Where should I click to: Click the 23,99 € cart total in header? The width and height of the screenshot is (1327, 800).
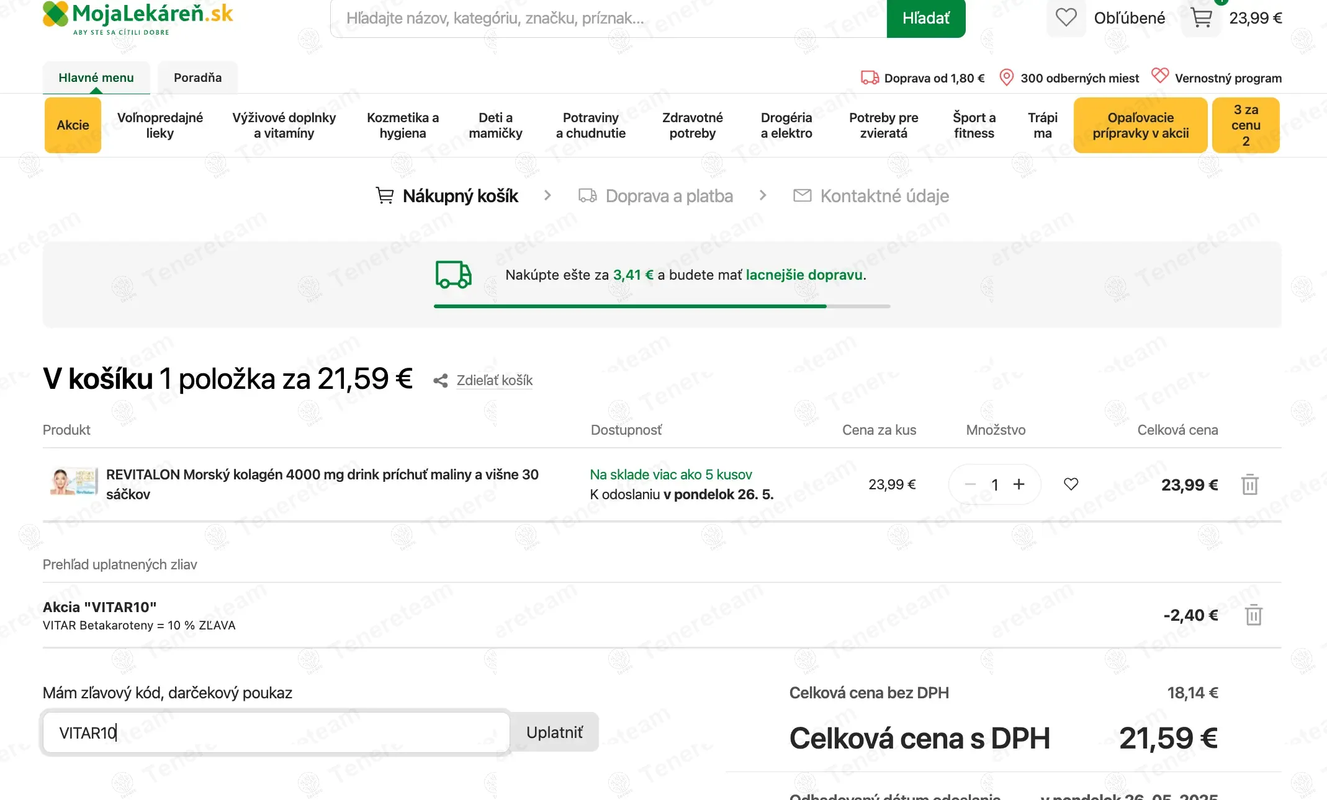[x=1255, y=18]
